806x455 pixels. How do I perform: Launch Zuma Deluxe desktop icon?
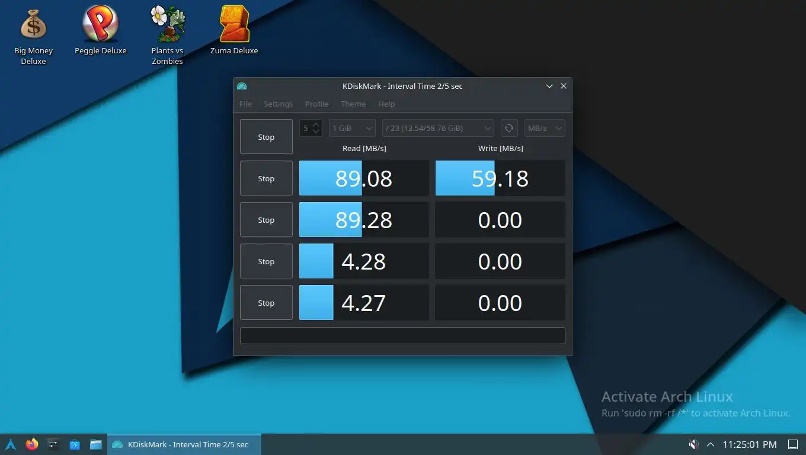point(234,31)
